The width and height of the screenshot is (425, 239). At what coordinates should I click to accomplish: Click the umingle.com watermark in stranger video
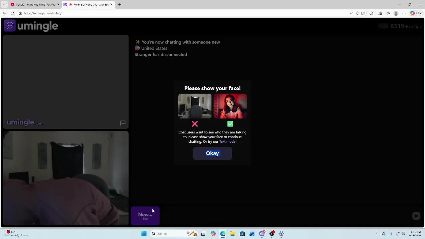click(x=25, y=122)
